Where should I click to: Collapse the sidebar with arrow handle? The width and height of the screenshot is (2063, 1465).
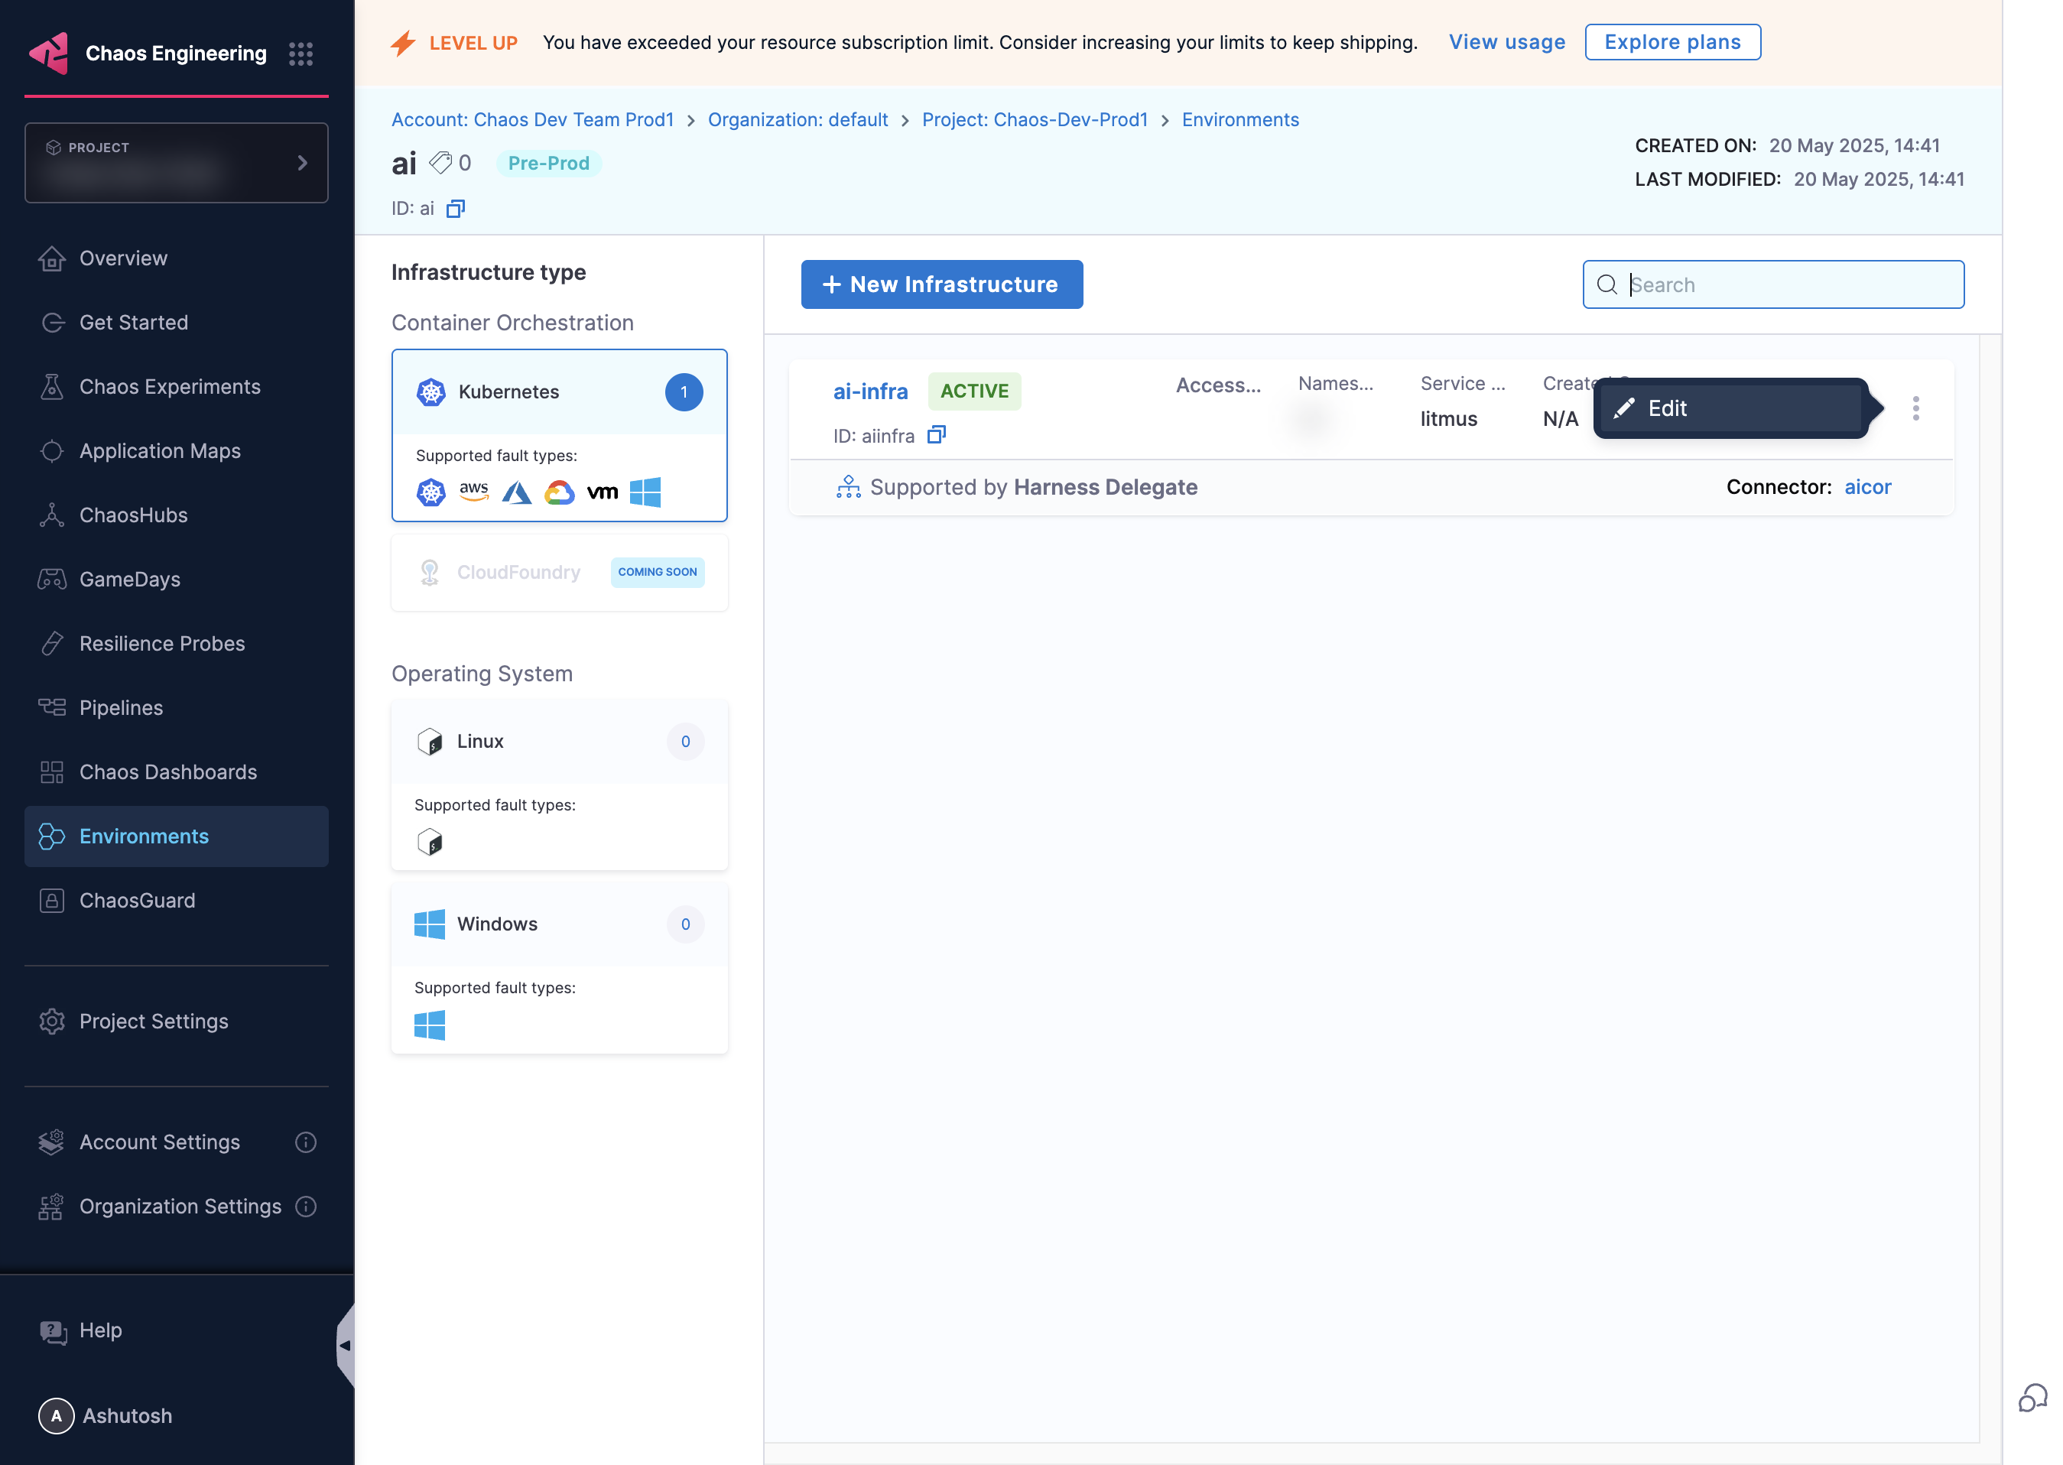coord(346,1345)
